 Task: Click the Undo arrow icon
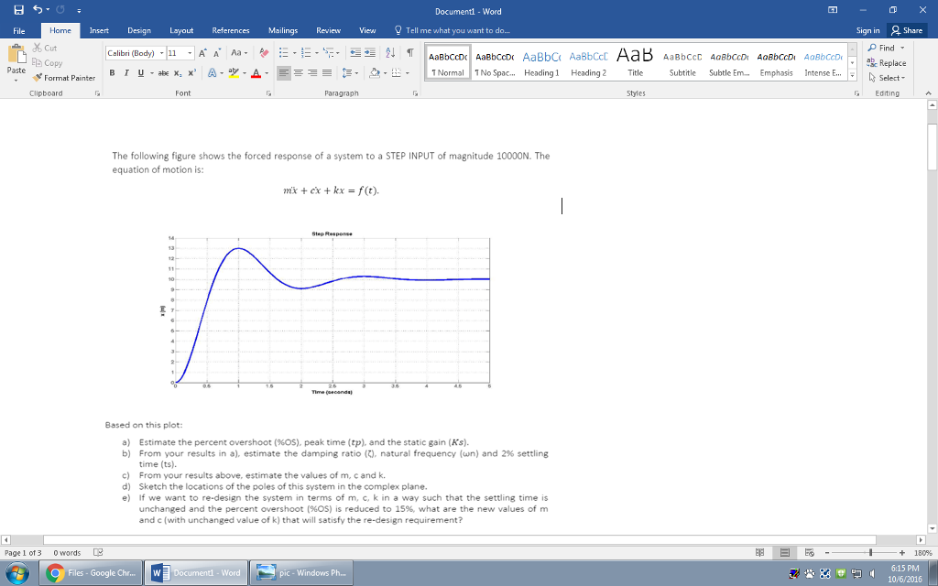38,10
